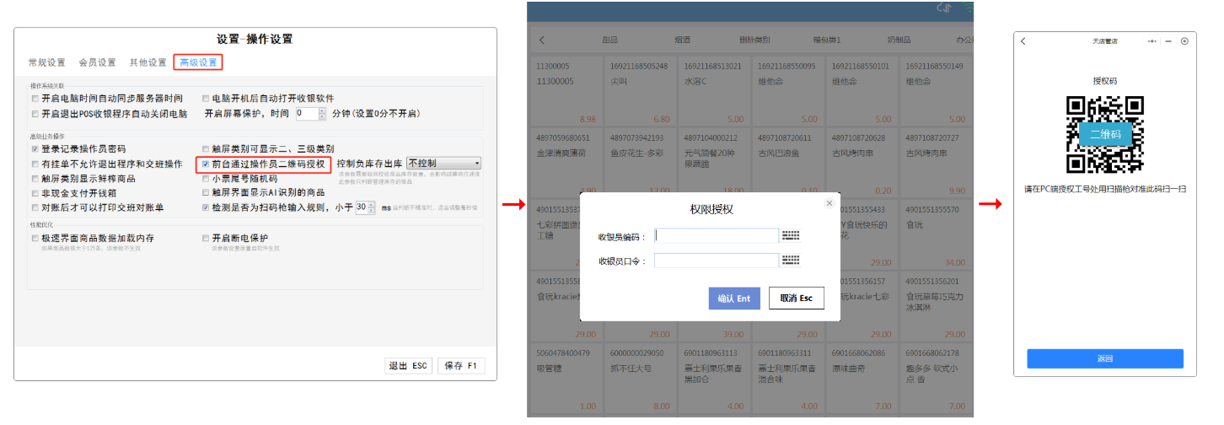Uncheck 登录记录操作员密码
The image size is (1224, 425).
tap(35, 149)
